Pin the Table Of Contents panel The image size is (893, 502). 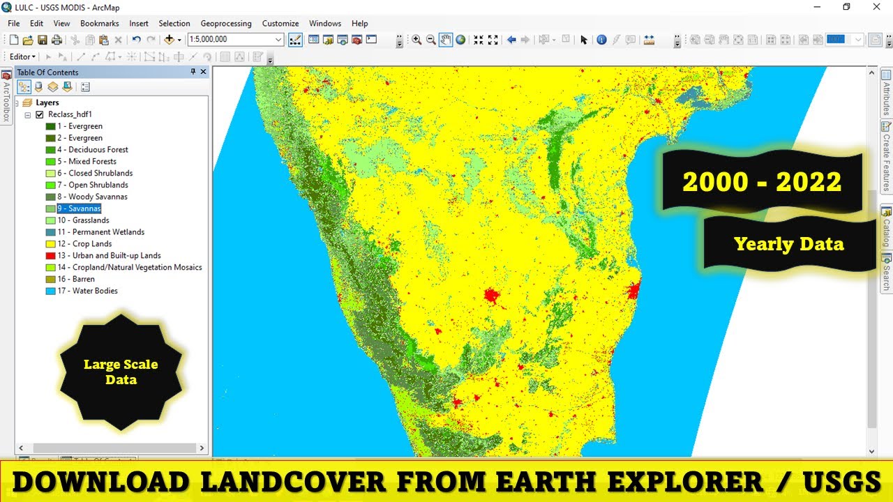point(193,72)
